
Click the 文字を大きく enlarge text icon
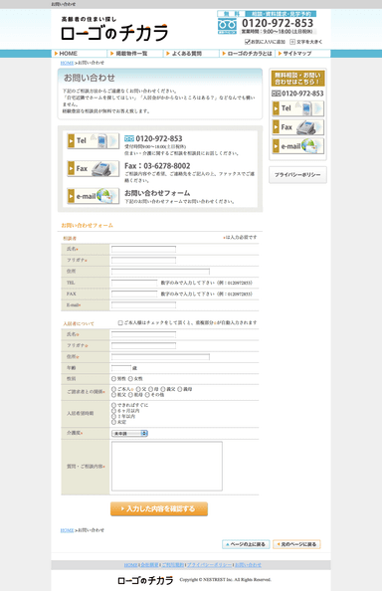click(292, 42)
